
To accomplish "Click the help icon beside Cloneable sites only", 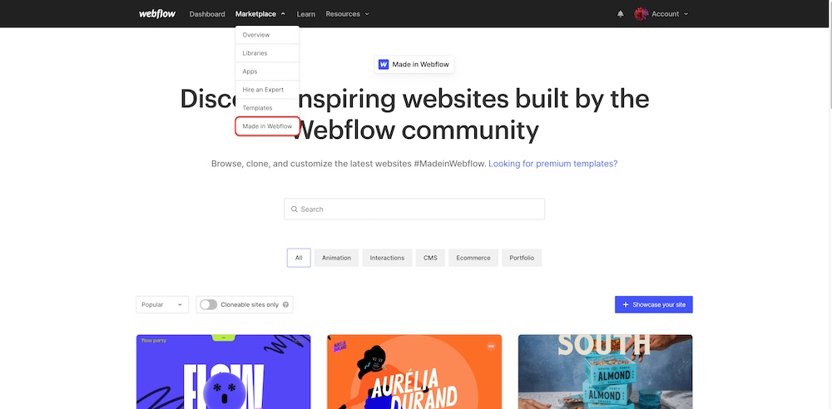I will [x=285, y=305].
